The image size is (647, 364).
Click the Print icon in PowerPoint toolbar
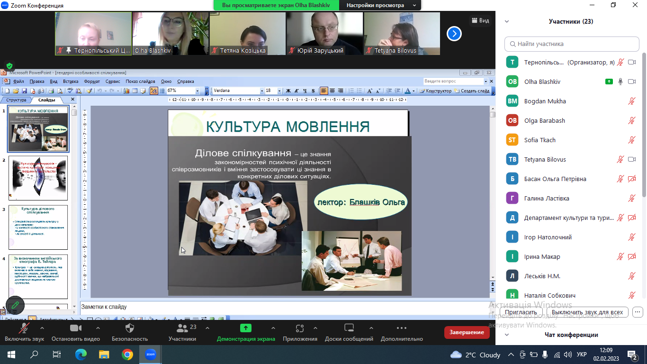[51, 91]
